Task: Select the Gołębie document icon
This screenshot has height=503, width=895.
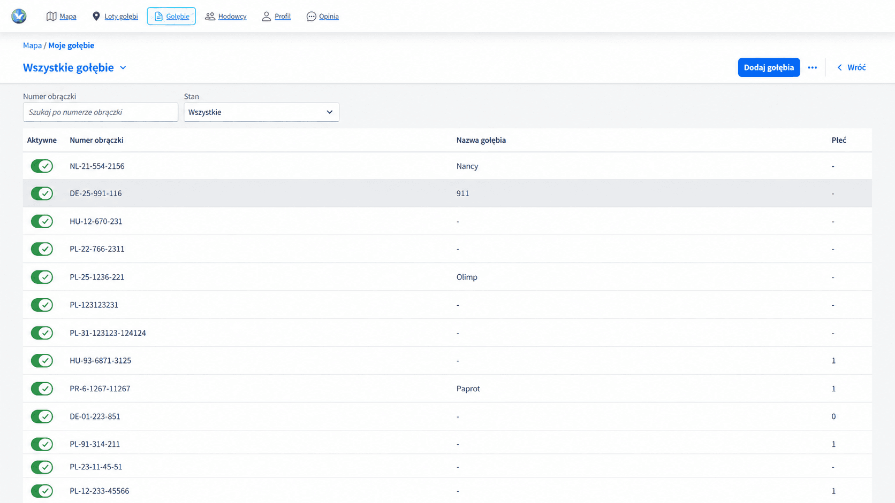Action: (158, 17)
